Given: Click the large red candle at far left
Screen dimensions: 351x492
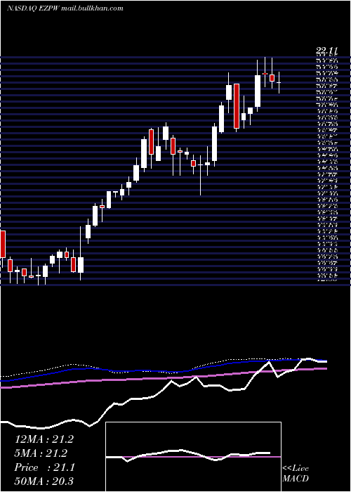Looking at the screenshot, I should point(3,244).
